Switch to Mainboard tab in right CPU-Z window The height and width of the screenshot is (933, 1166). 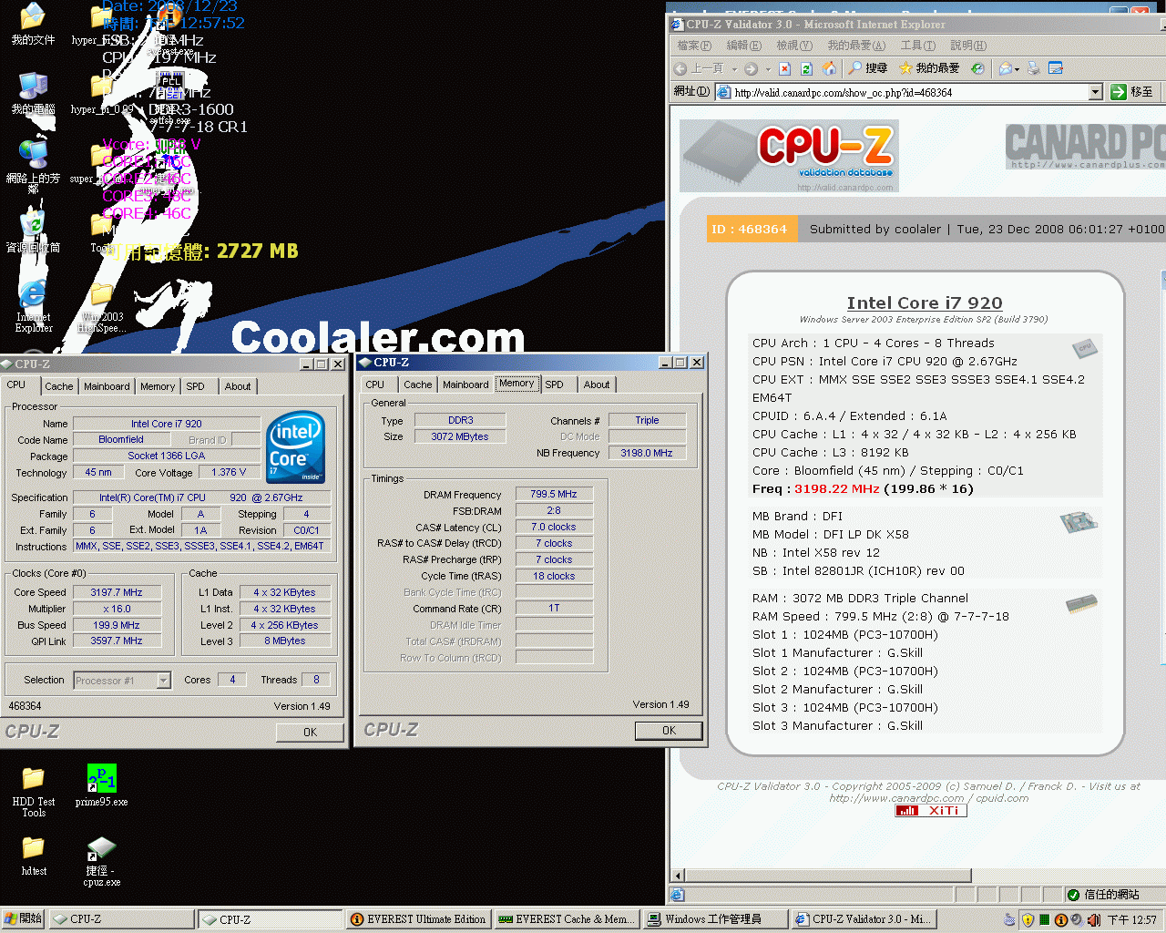tap(465, 384)
